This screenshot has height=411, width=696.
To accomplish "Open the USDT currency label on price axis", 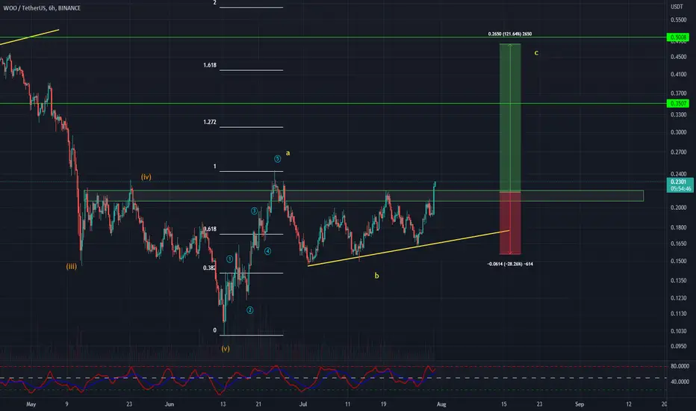I will click(x=677, y=7).
